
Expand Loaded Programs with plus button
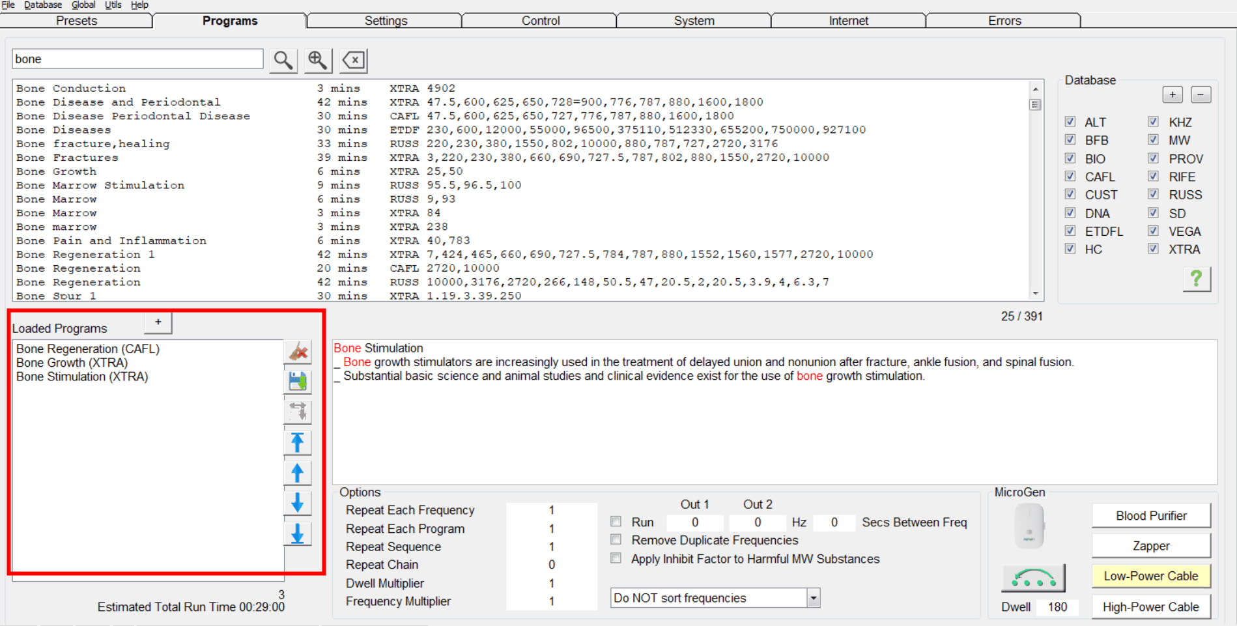coord(158,322)
